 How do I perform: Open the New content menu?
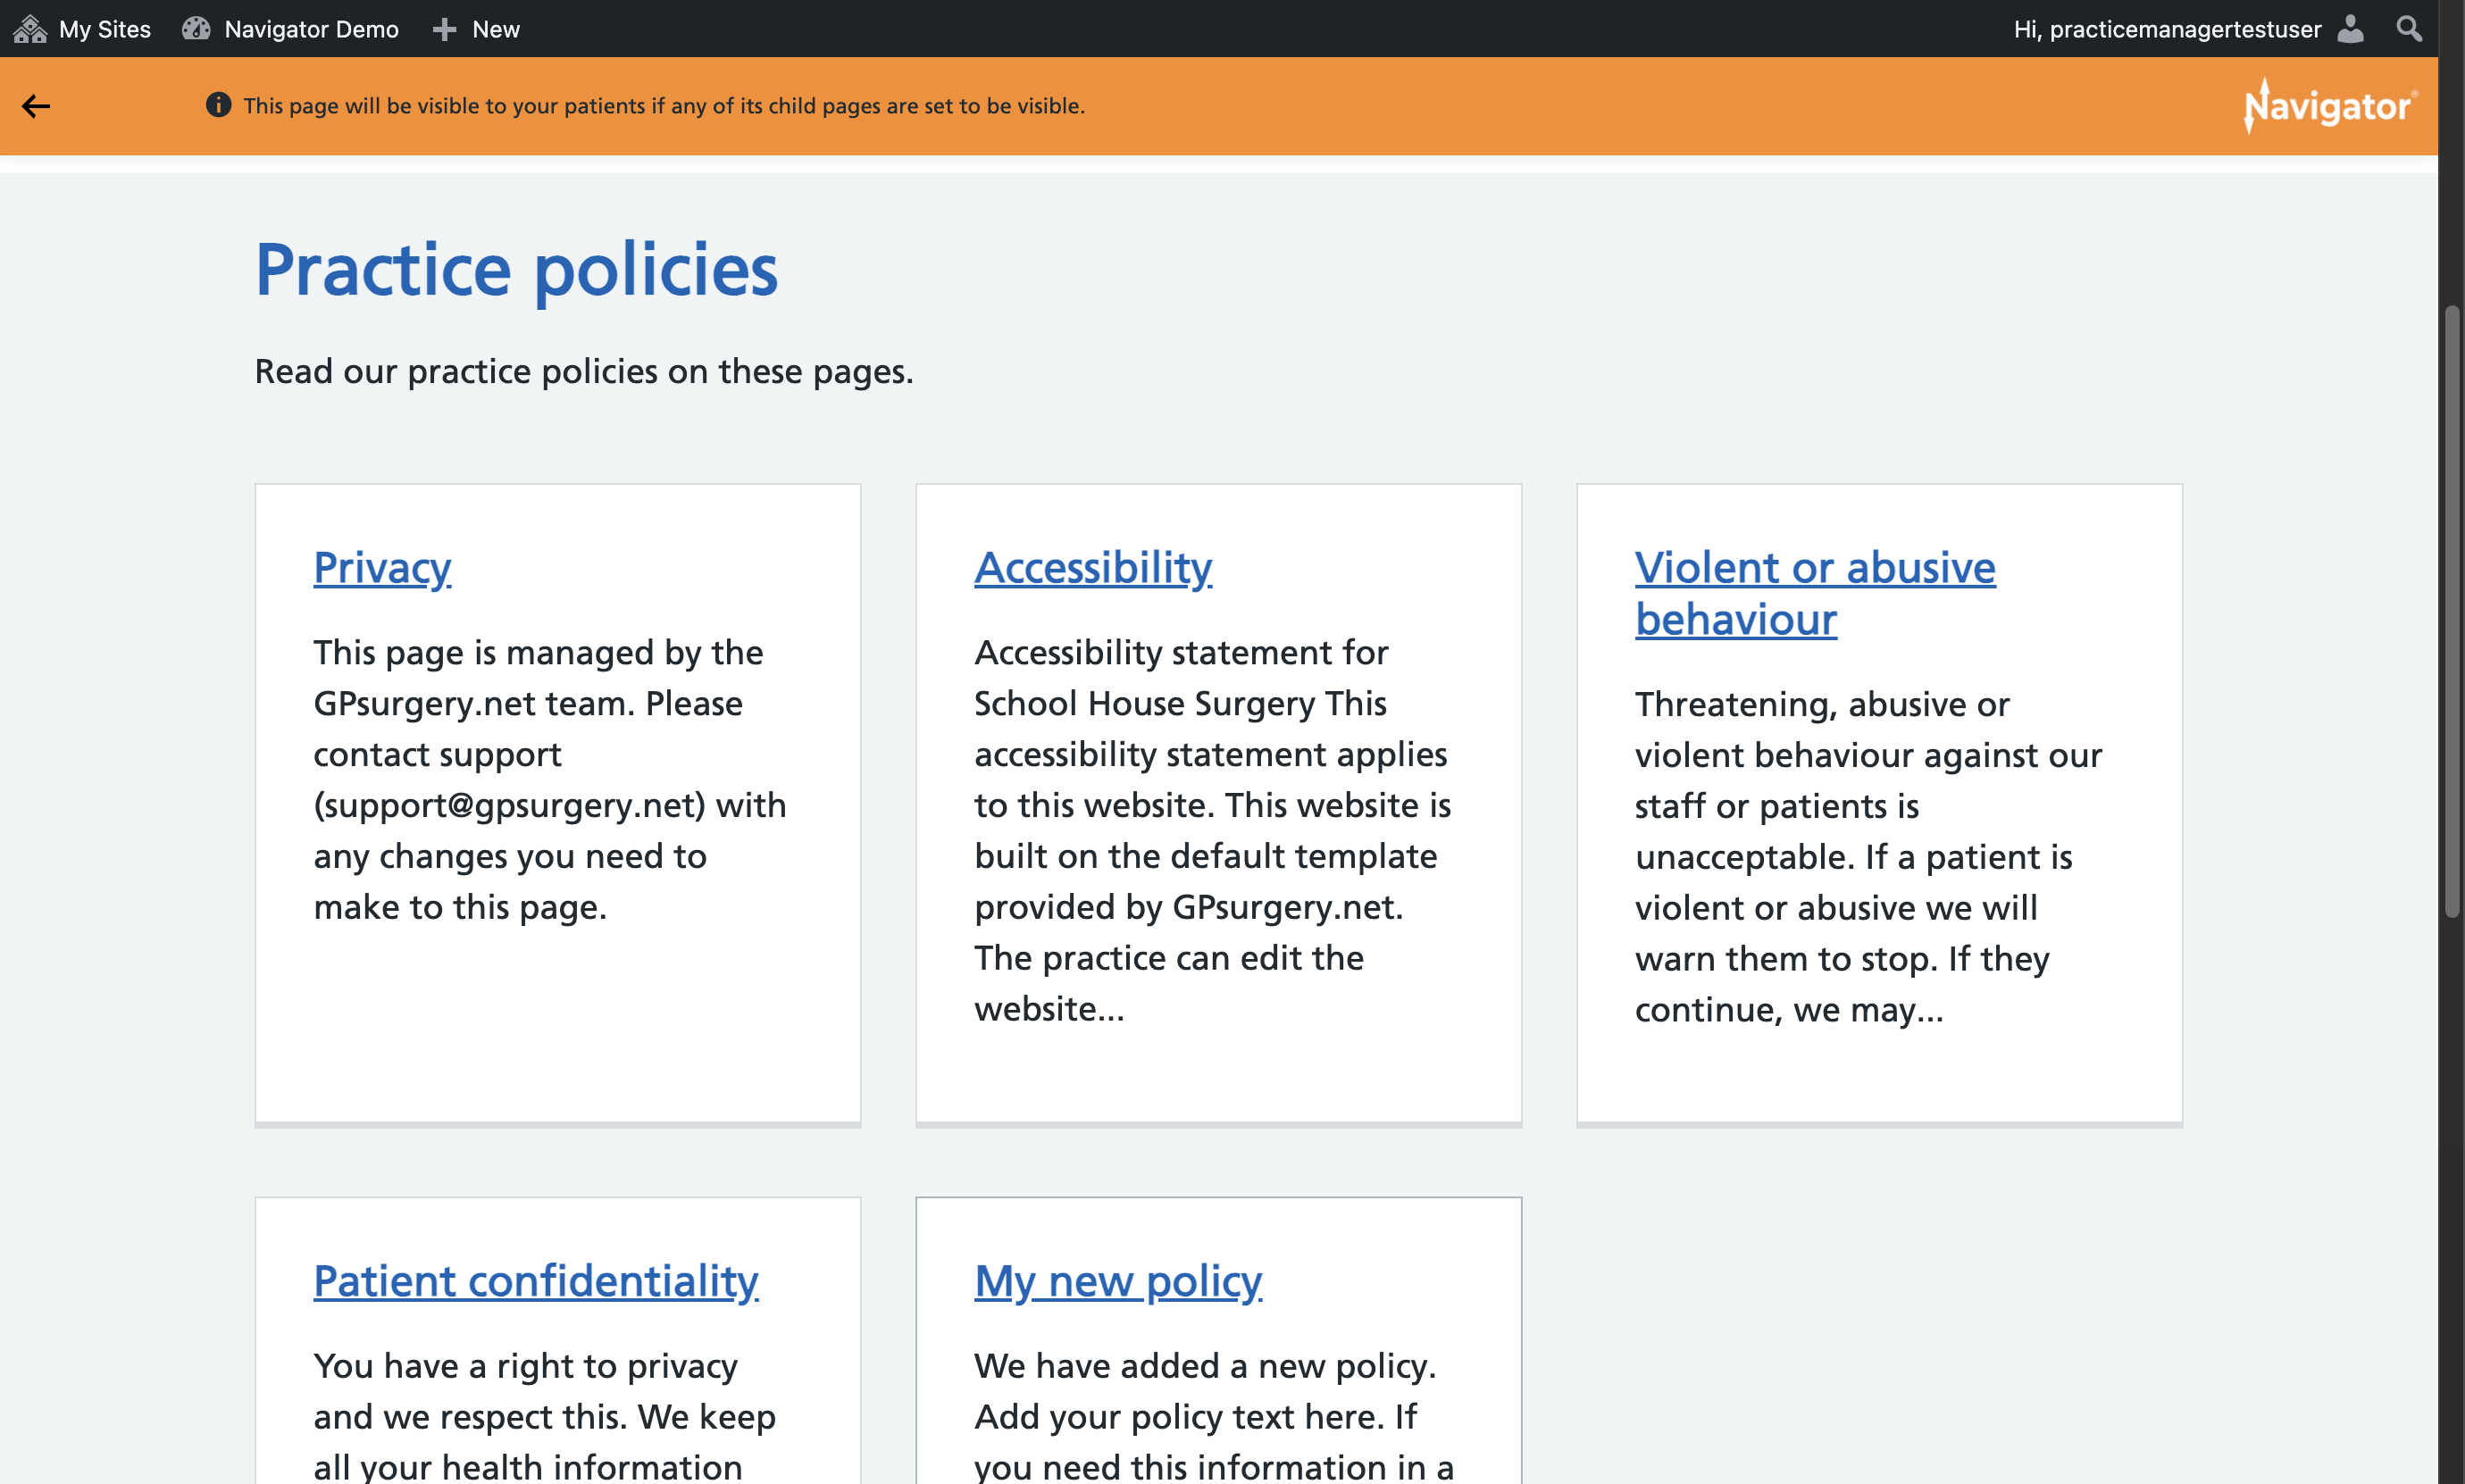tap(476, 29)
